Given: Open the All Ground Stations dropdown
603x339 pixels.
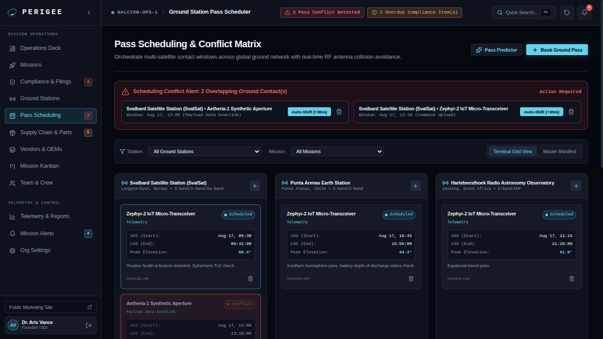Looking at the screenshot, I should 204,151.
